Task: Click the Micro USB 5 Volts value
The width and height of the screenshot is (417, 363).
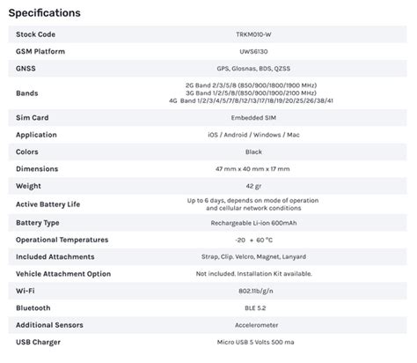Action: [255, 342]
